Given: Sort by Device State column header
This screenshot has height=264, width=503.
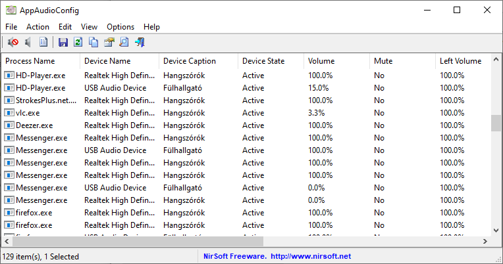Looking at the screenshot, I should pyautogui.click(x=270, y=61).
